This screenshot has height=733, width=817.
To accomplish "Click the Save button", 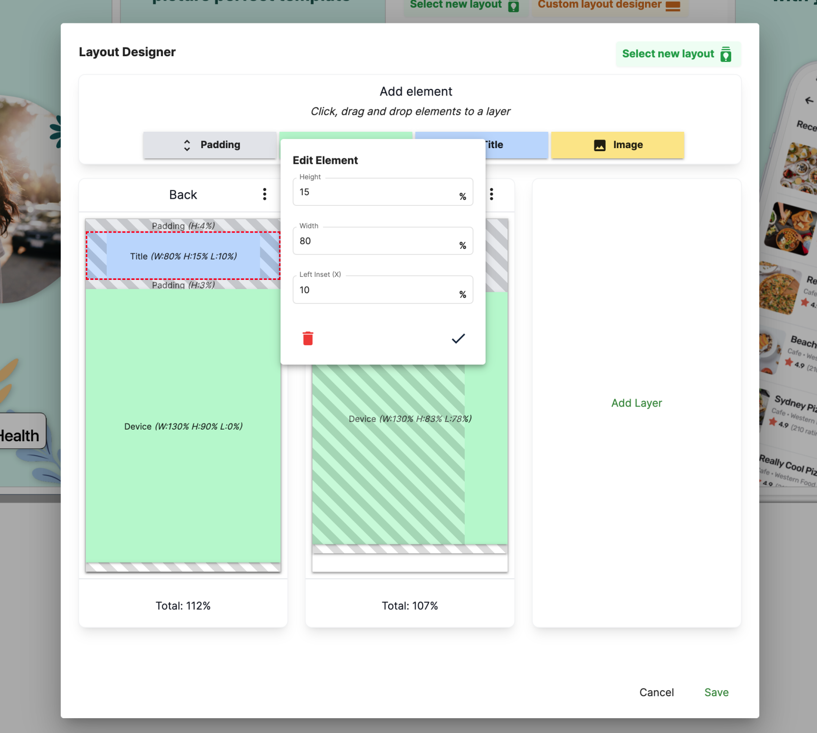I will 716,693.
